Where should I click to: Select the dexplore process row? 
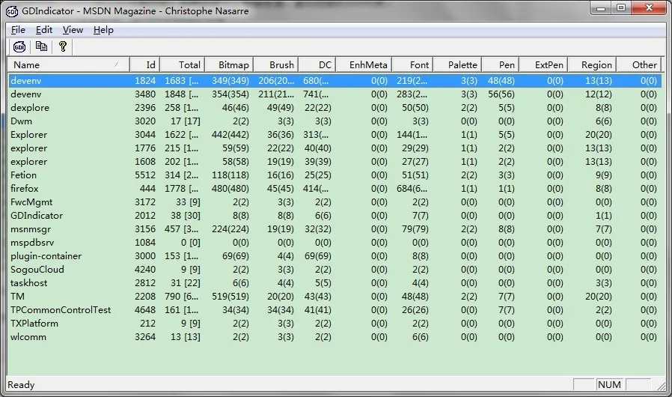tap(335, 108)
